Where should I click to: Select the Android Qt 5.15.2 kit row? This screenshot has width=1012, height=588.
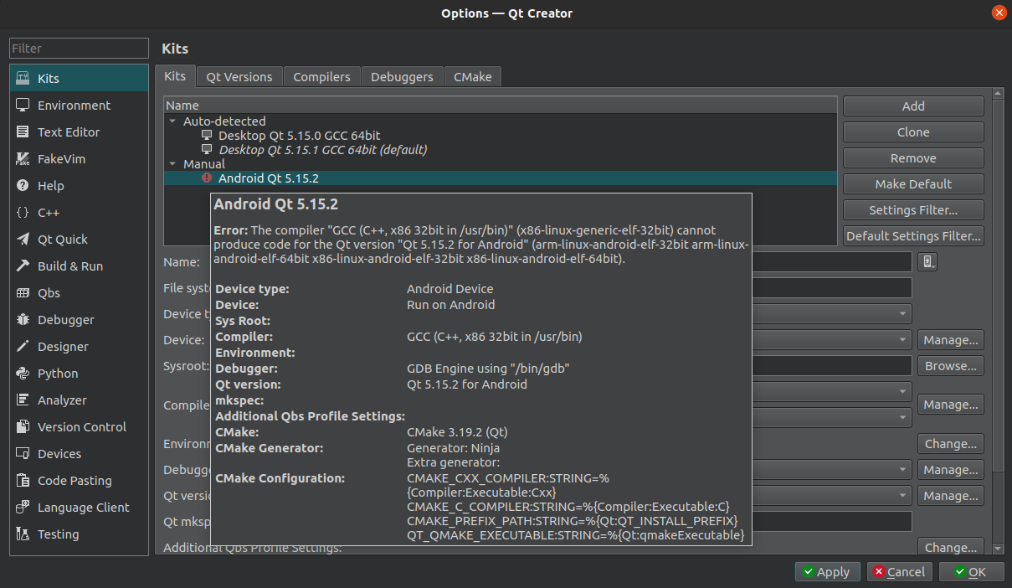501,178
